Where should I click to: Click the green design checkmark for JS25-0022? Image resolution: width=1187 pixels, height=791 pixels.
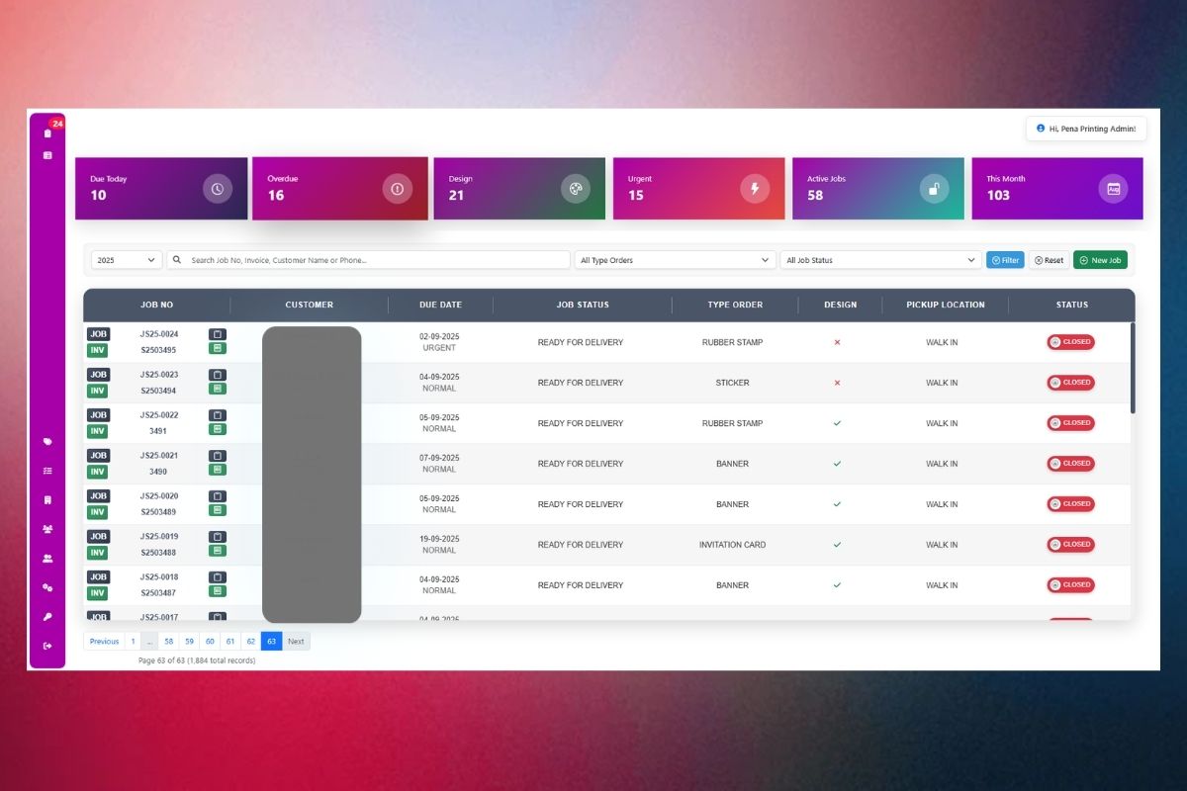837,423
